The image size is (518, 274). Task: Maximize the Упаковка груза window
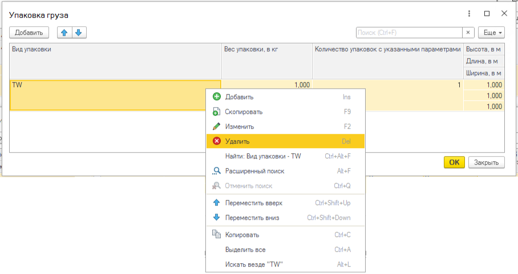[487, 14]
